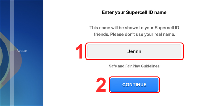The image size is (221, 106).
Task: Click the 'Enter your Supercell ID name' heading
Action: tap(134, 12)
